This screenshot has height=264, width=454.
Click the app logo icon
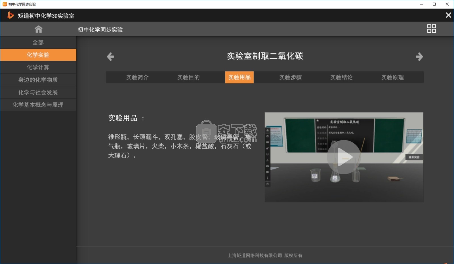click(x=10, y=15)
